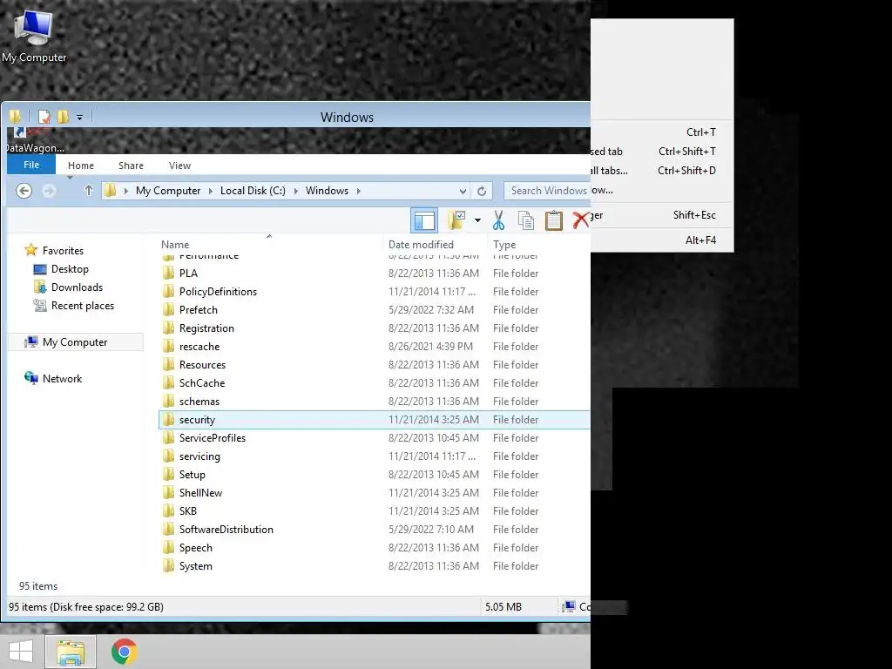Image resolution: width=892 pixels, height=669 pixels.
Task: Switch to the Home ribbon tab
Action: pos(81,166)
